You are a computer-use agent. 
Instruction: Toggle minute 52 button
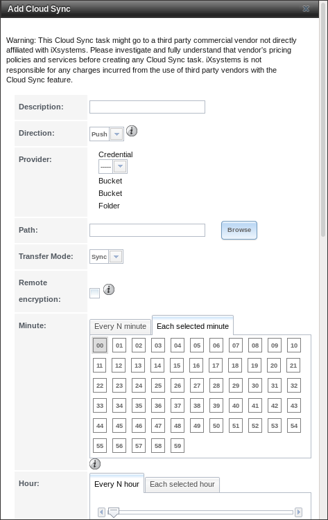point(255,425)
